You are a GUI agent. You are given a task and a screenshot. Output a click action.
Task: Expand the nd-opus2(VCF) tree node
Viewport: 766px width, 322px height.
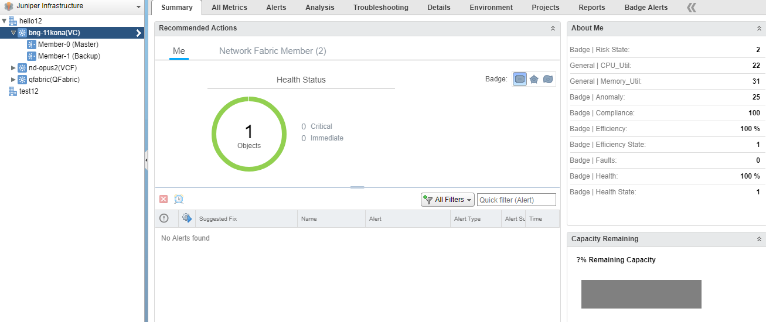point(13,68)
